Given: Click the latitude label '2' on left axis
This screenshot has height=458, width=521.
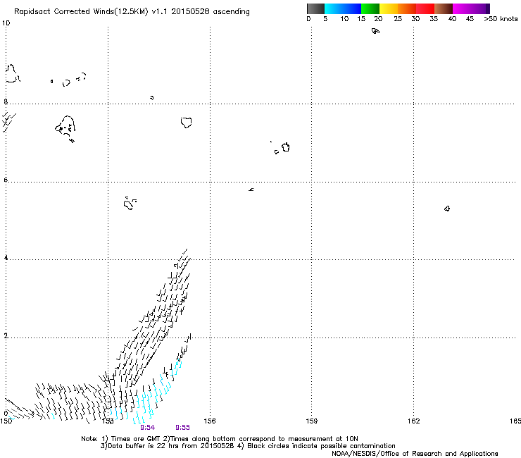Looking at the screenshot, I should click(6, 335).
